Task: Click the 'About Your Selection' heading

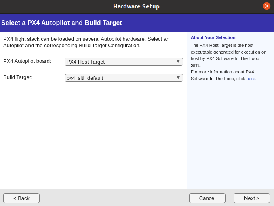Action: pyautogui.click(x=213, y=37)
